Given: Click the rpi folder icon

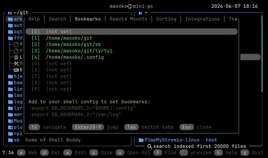Looking at the screenshot, I should (x=10, y=134).
